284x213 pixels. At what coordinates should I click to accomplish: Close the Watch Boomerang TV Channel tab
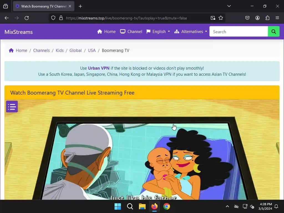[70, 6]
